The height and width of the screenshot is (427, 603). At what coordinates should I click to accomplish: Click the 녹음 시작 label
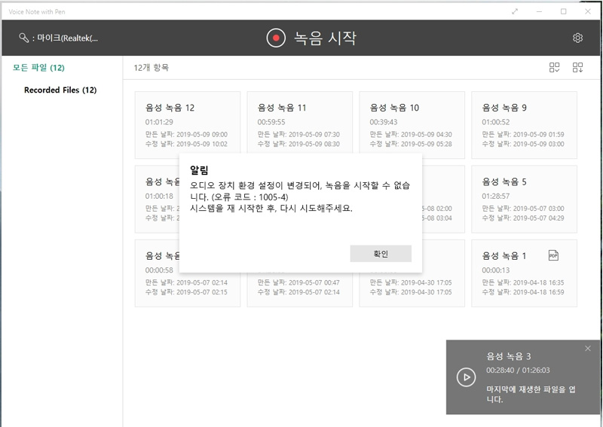coord(326,38)
